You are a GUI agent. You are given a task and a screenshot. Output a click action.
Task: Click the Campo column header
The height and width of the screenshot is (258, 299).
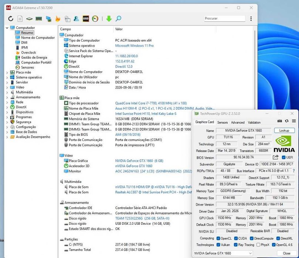pyautogui.click(x=86, y=29)
